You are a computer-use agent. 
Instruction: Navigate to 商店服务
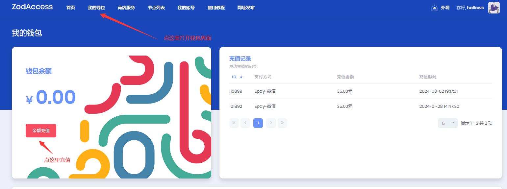[x=126, y=8]
